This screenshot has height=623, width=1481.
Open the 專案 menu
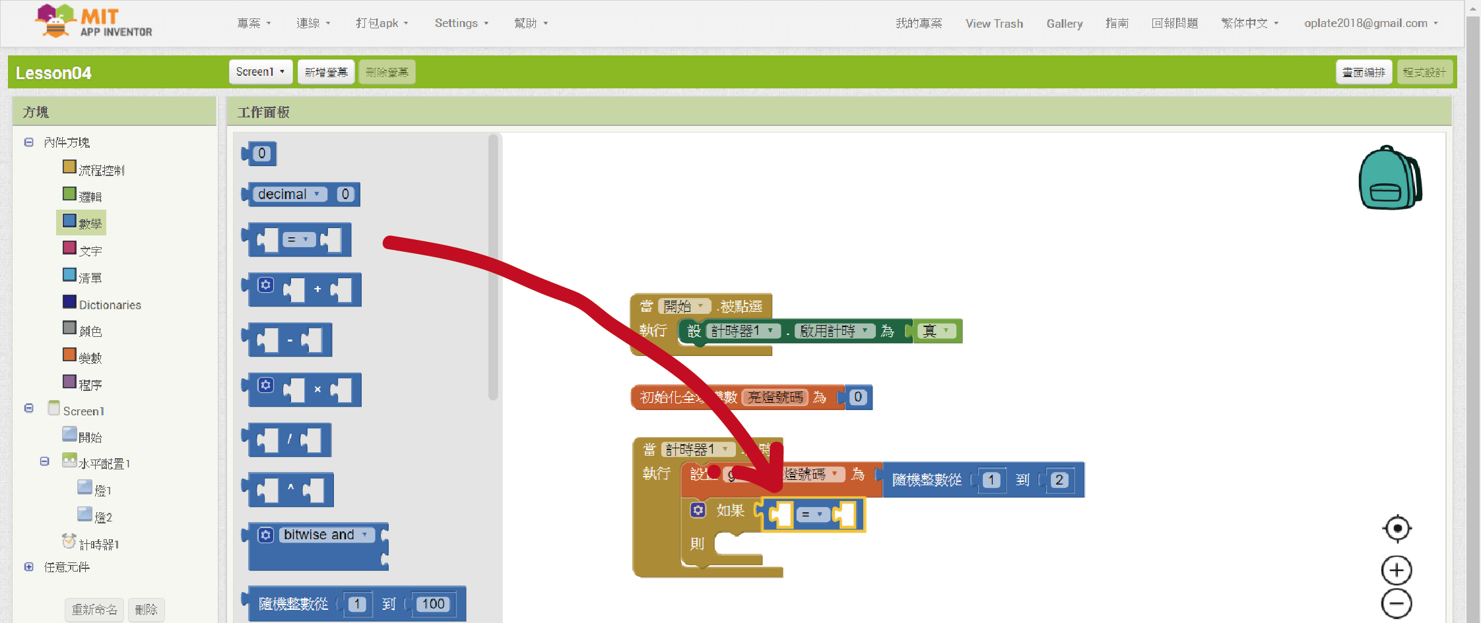[254, 23]
